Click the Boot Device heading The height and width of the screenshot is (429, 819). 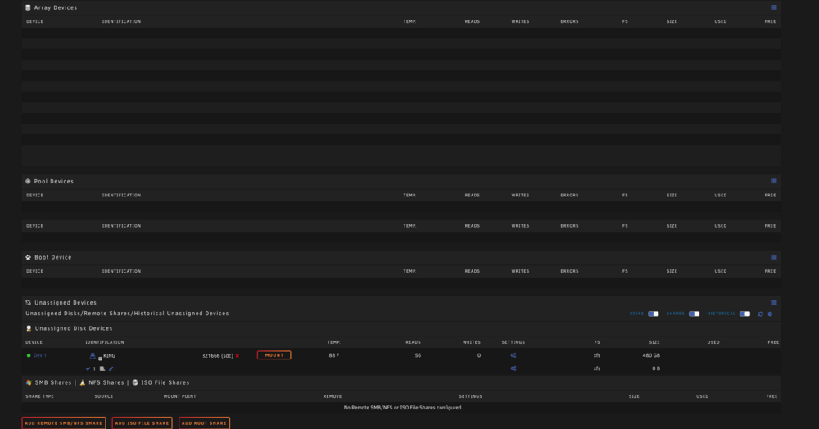pyautogui.click(x=53, y=257)
